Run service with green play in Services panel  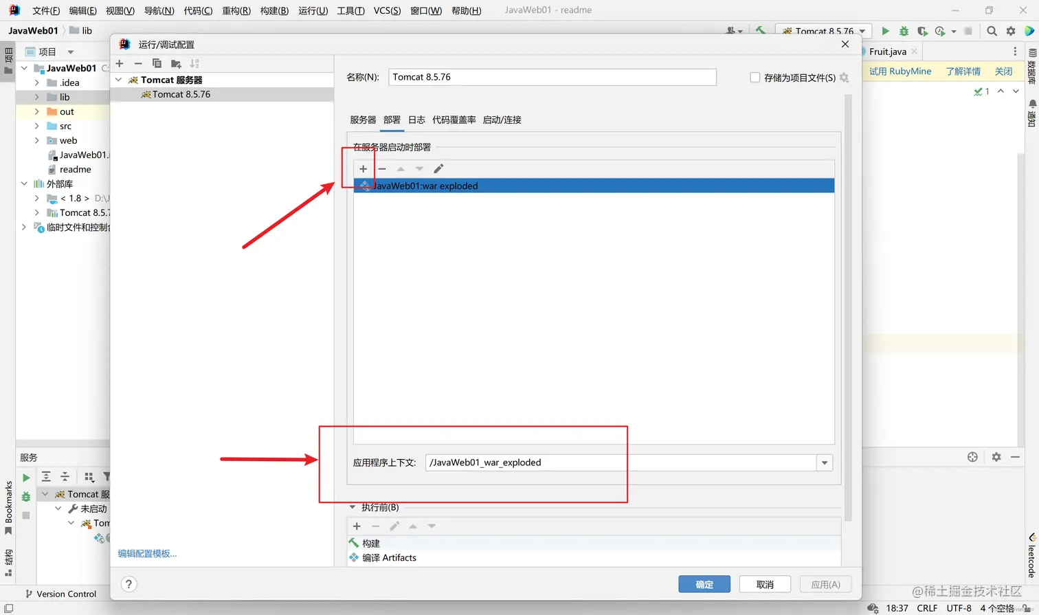point(26,478)
